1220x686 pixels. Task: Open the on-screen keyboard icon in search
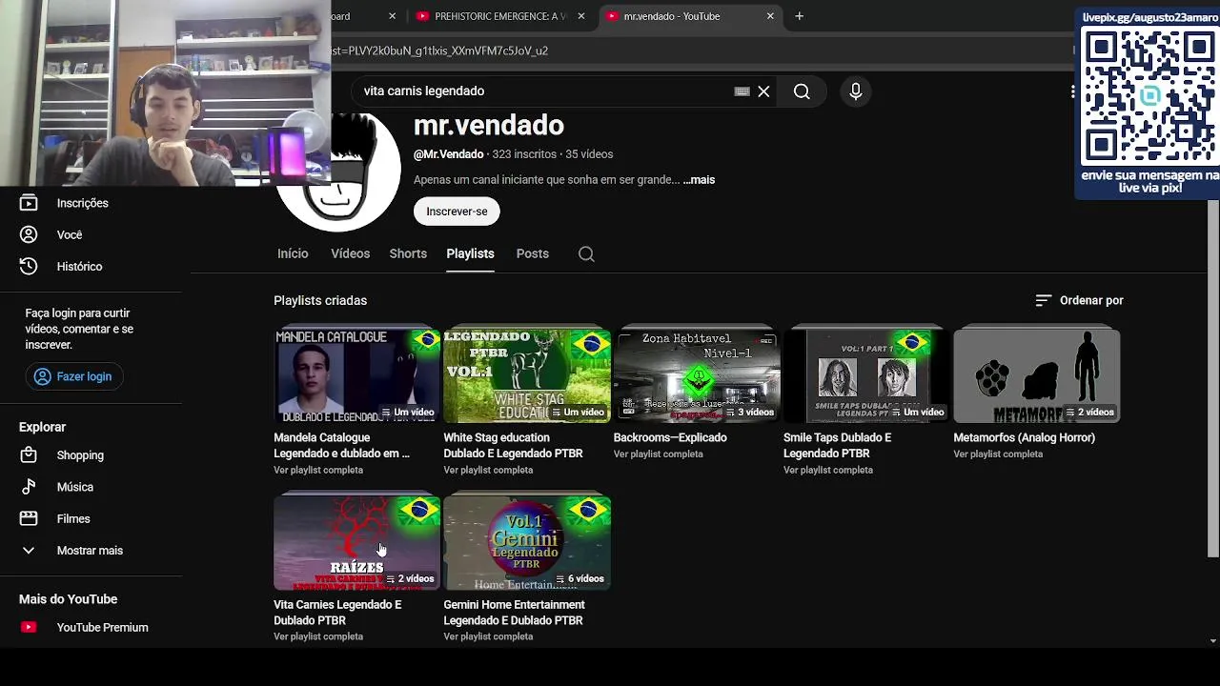point(742,91)
